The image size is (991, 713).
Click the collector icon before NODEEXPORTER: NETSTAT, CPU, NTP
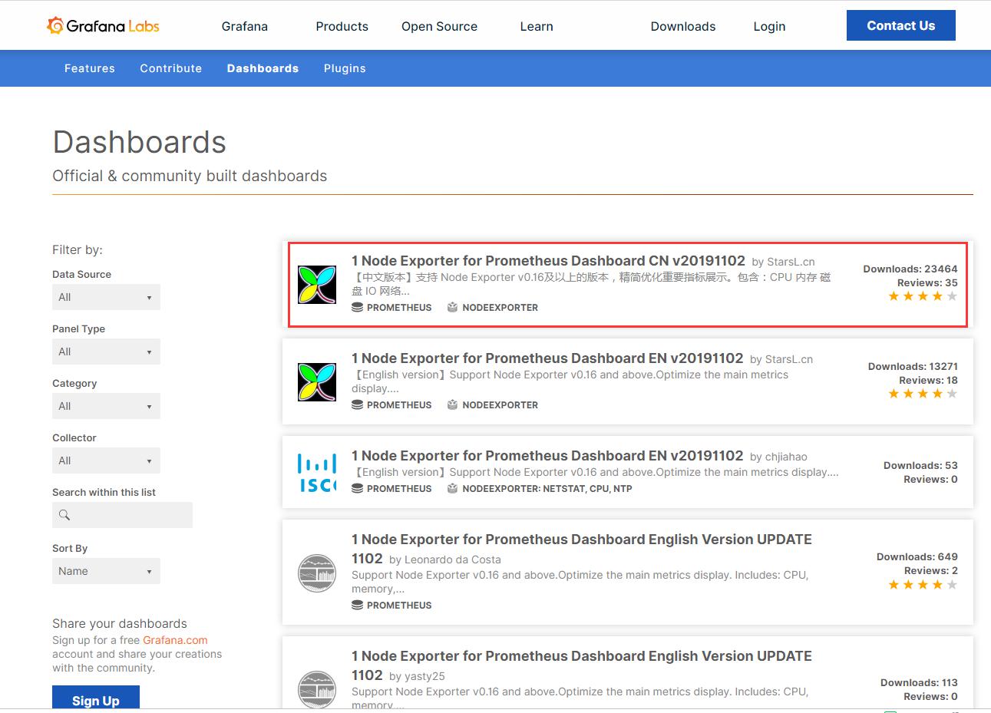pyautogui.click(x=452, y=488)
